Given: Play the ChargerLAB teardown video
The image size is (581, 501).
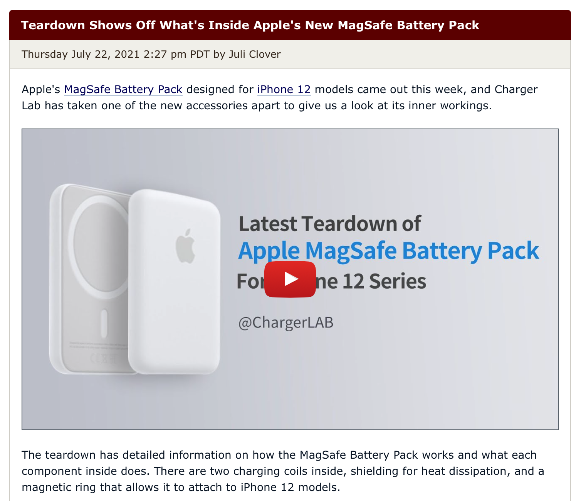Looking at the screenshot, I should [x=290, y=279].
